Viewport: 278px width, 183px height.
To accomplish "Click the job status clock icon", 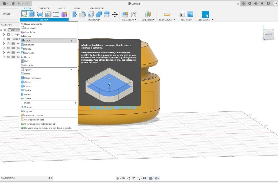I will pos(256,3).
